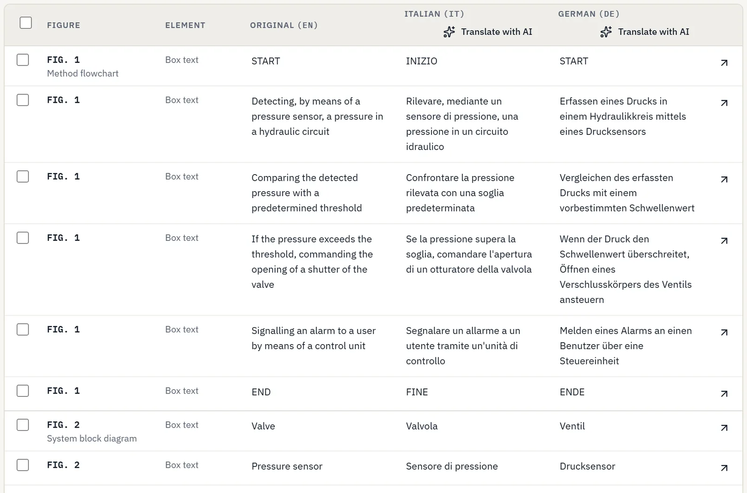Click the FIGURE column header

tap(63, 25)
